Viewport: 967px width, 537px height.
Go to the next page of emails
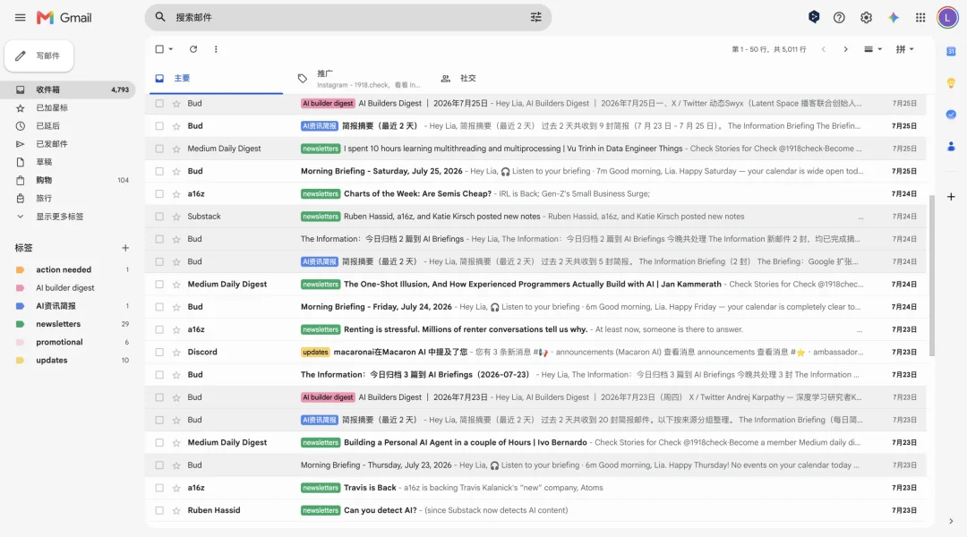coord(845,49)
